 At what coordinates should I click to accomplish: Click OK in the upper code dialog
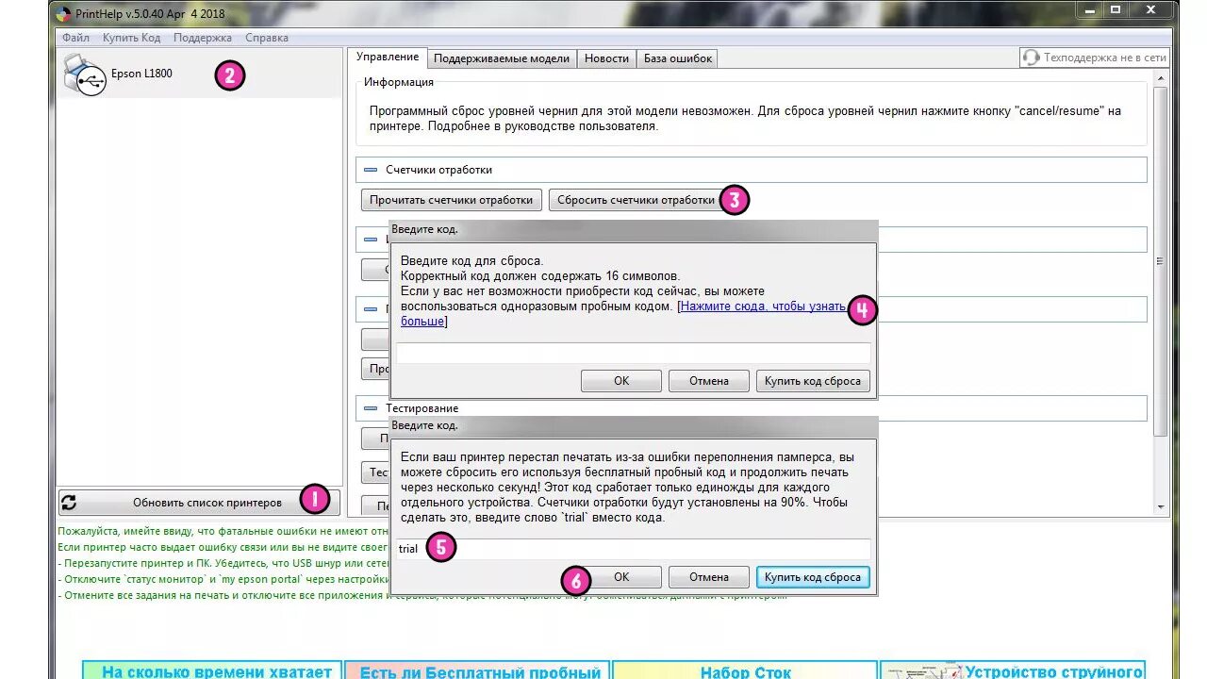[621, 381]
